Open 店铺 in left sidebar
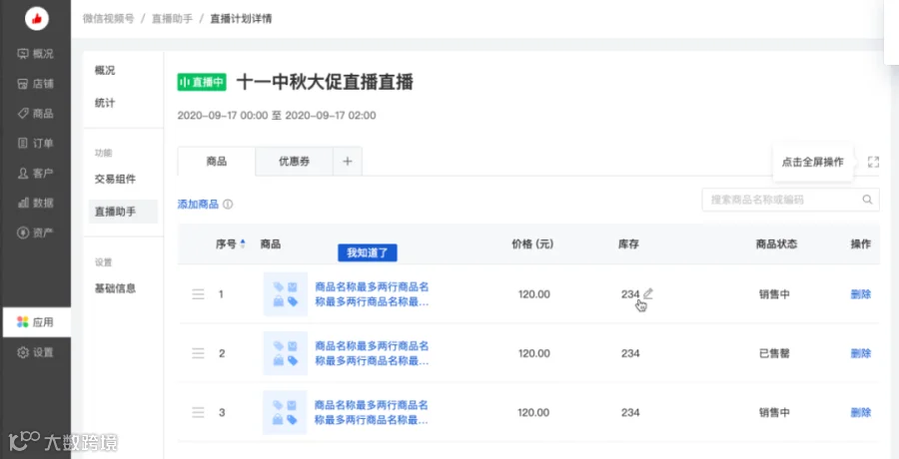This screenshot has height=459, width=899. click(36, 84)
